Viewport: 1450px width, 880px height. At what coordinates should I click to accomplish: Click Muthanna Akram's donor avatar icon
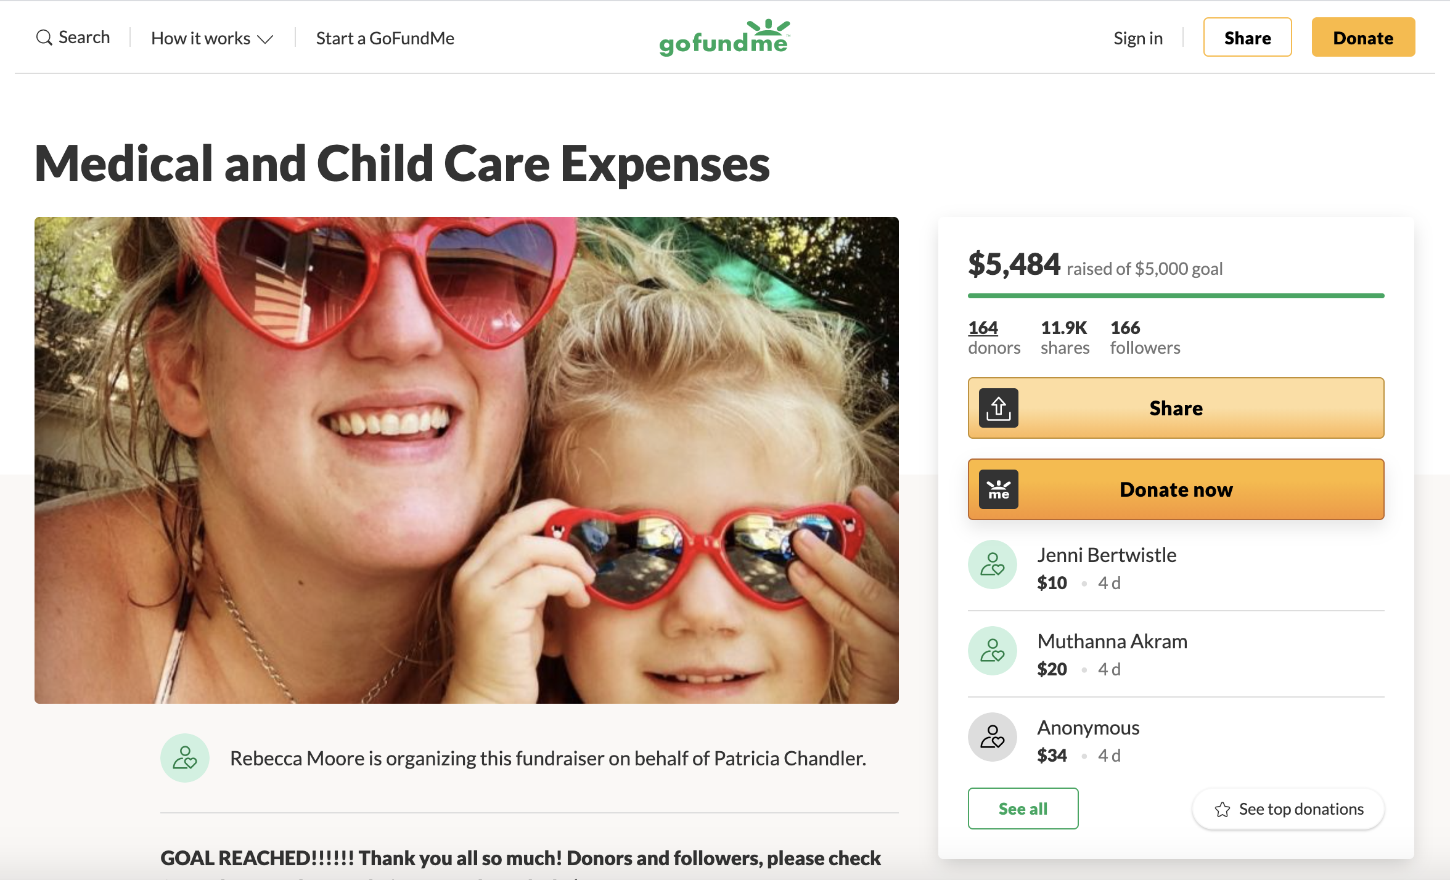tap(992, 651)
